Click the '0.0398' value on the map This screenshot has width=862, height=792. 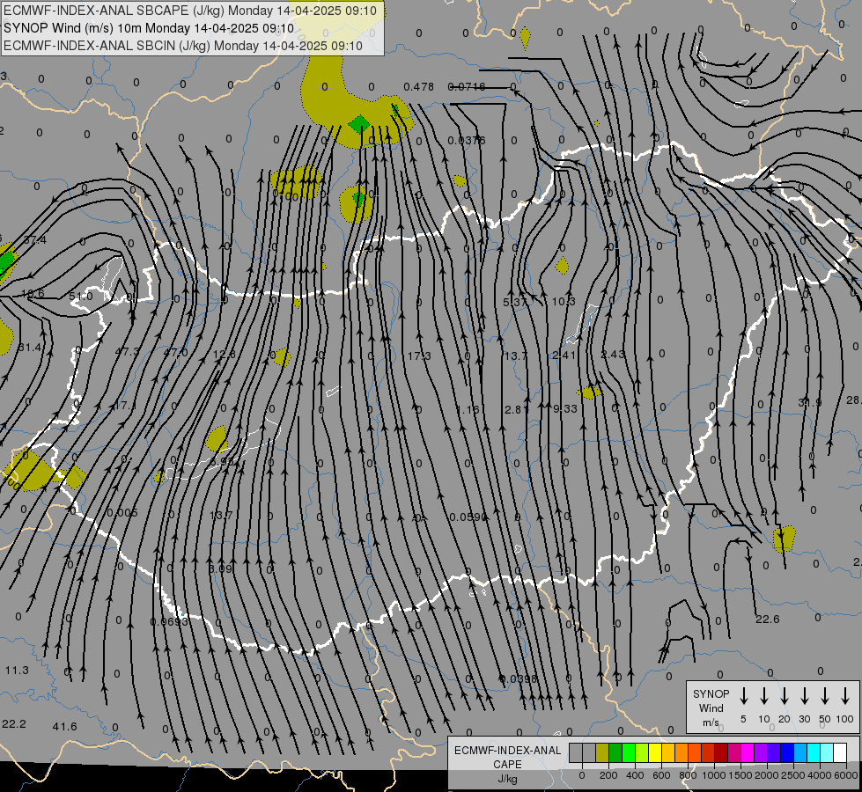pyautogui.click(x=518, y=679)
